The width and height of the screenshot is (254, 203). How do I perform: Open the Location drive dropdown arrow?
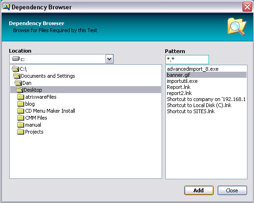(109, 59)
